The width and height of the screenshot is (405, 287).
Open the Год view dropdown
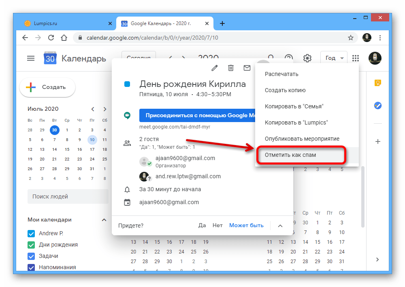[334, 58]
